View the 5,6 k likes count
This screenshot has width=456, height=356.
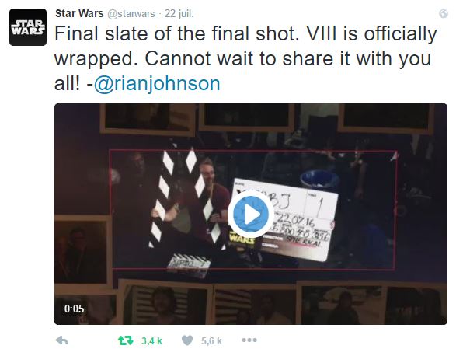pos(211,340)
